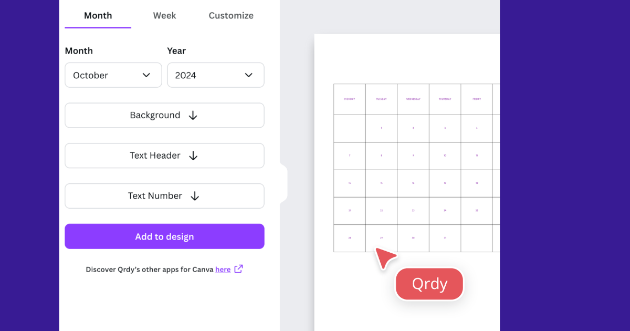Screen dimensions: 630x331
Task: Select the Monday header cell in calendar
Action: 350,99
